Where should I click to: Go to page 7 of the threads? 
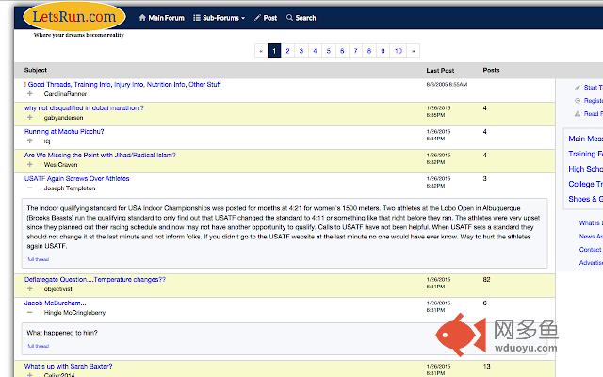(356, 51)
